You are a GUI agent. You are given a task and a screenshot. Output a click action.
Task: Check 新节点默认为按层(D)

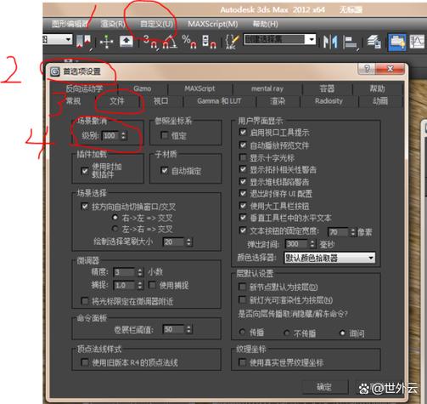242,287
